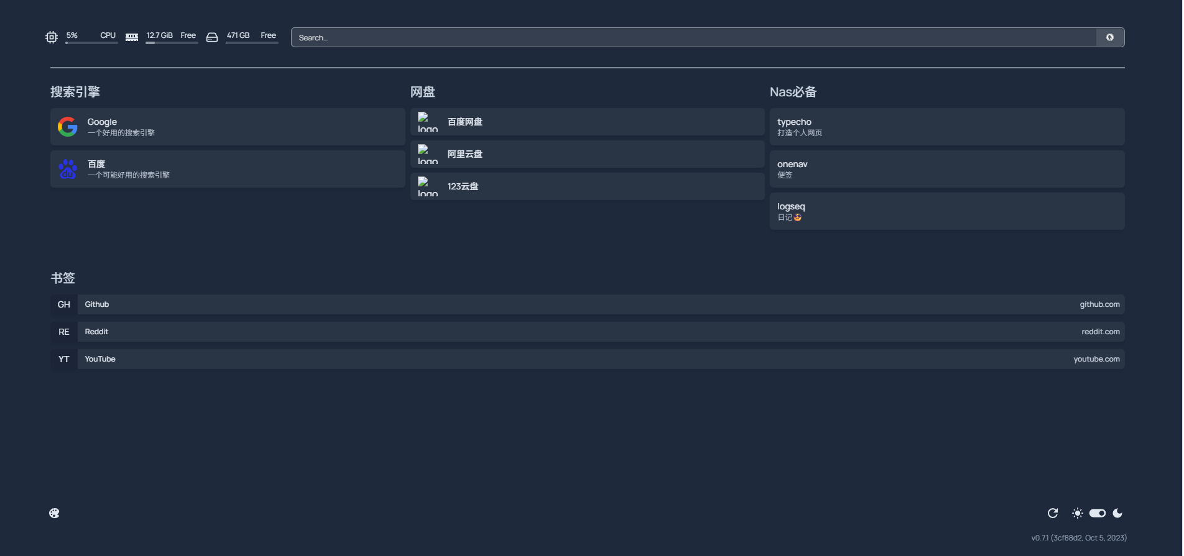This screenshot has height=556, width=1184.
Task: Click the 日记 description under logseq
Action: [x=789, y=217]
